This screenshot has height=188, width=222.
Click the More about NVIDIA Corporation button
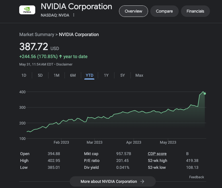(x=112, y=181)
